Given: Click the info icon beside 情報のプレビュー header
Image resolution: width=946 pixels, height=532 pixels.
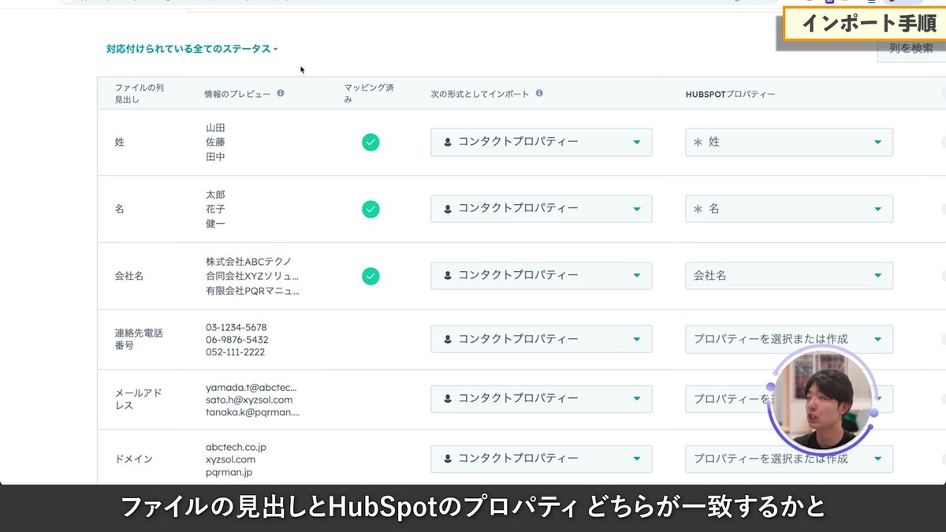Looking at the screenshot, I should pyautogui.click(x=280, y=94).
